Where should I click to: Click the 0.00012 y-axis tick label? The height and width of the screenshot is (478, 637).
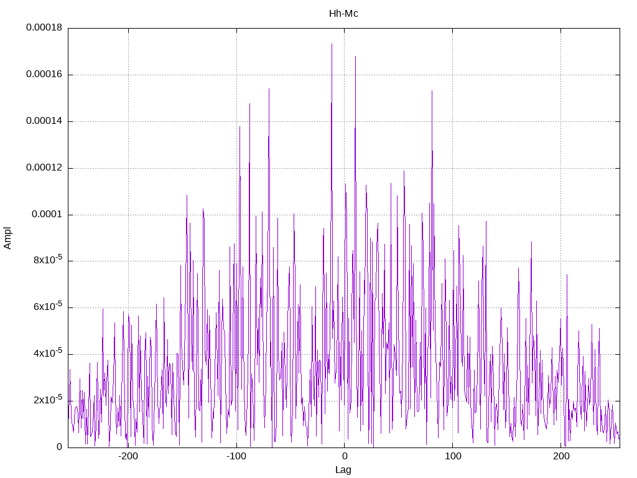[x=44, y=168]
